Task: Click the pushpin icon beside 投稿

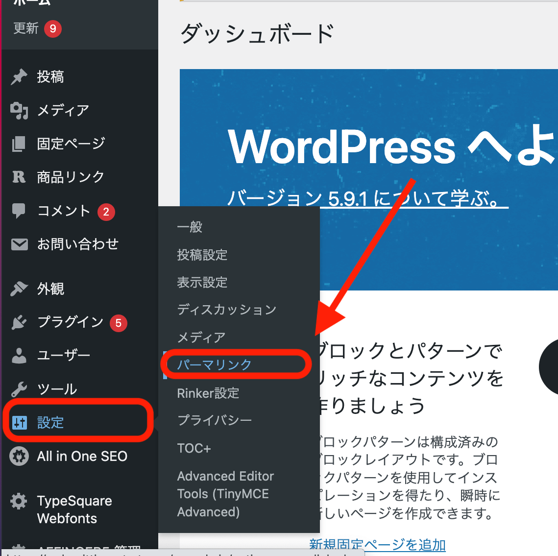Action: click(19, 77)
